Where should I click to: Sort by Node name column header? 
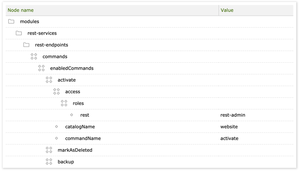(x=21, y=10)
